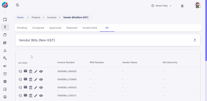View invoice VENDBILL190005 with eye icon
The height and width of the screenshot is (101, 207).
[41, 72]
